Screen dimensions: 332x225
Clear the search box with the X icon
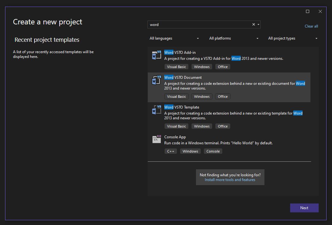(x=253, y=24)
